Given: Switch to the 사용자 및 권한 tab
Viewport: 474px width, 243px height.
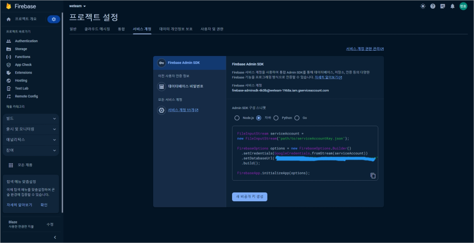Looking at the screenshot, I should [x=212, y=29].
